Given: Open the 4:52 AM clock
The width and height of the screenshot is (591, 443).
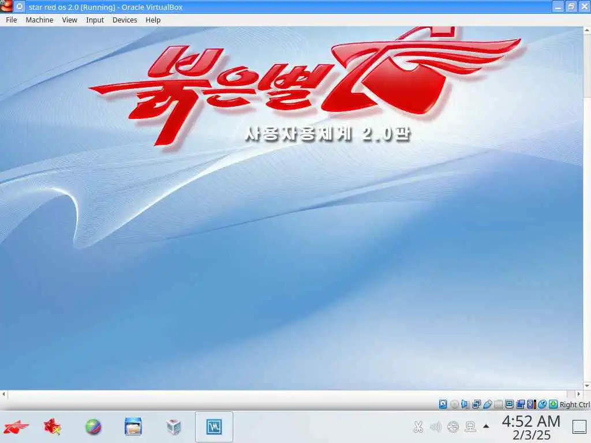Looking at the screenshot, I should (532, 427).
